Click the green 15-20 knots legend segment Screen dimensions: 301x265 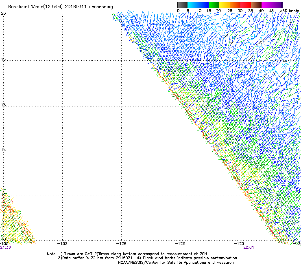pyautogui.click(x=214, y=5)
